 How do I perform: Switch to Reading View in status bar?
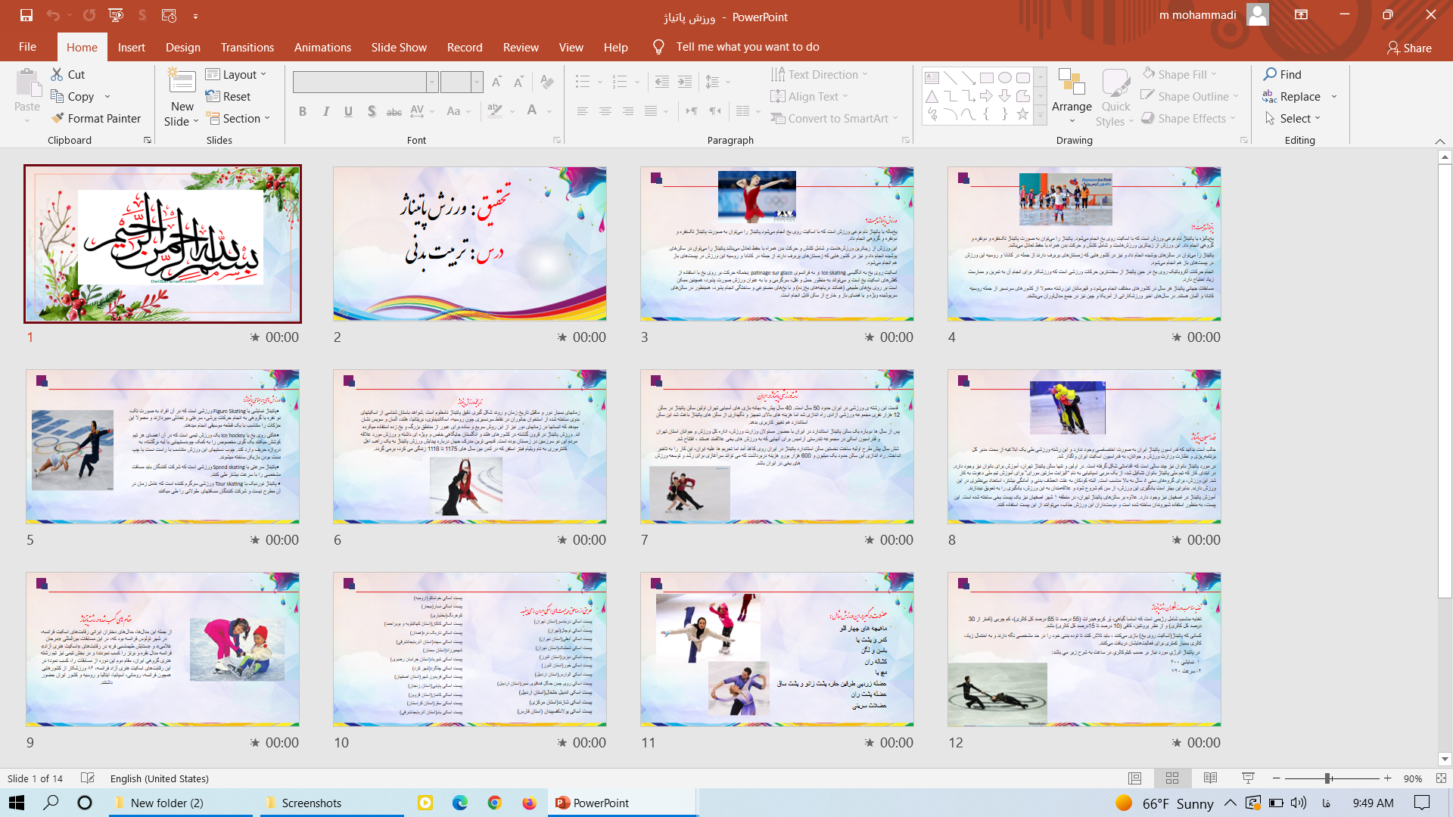click(x=1210, y=778)
